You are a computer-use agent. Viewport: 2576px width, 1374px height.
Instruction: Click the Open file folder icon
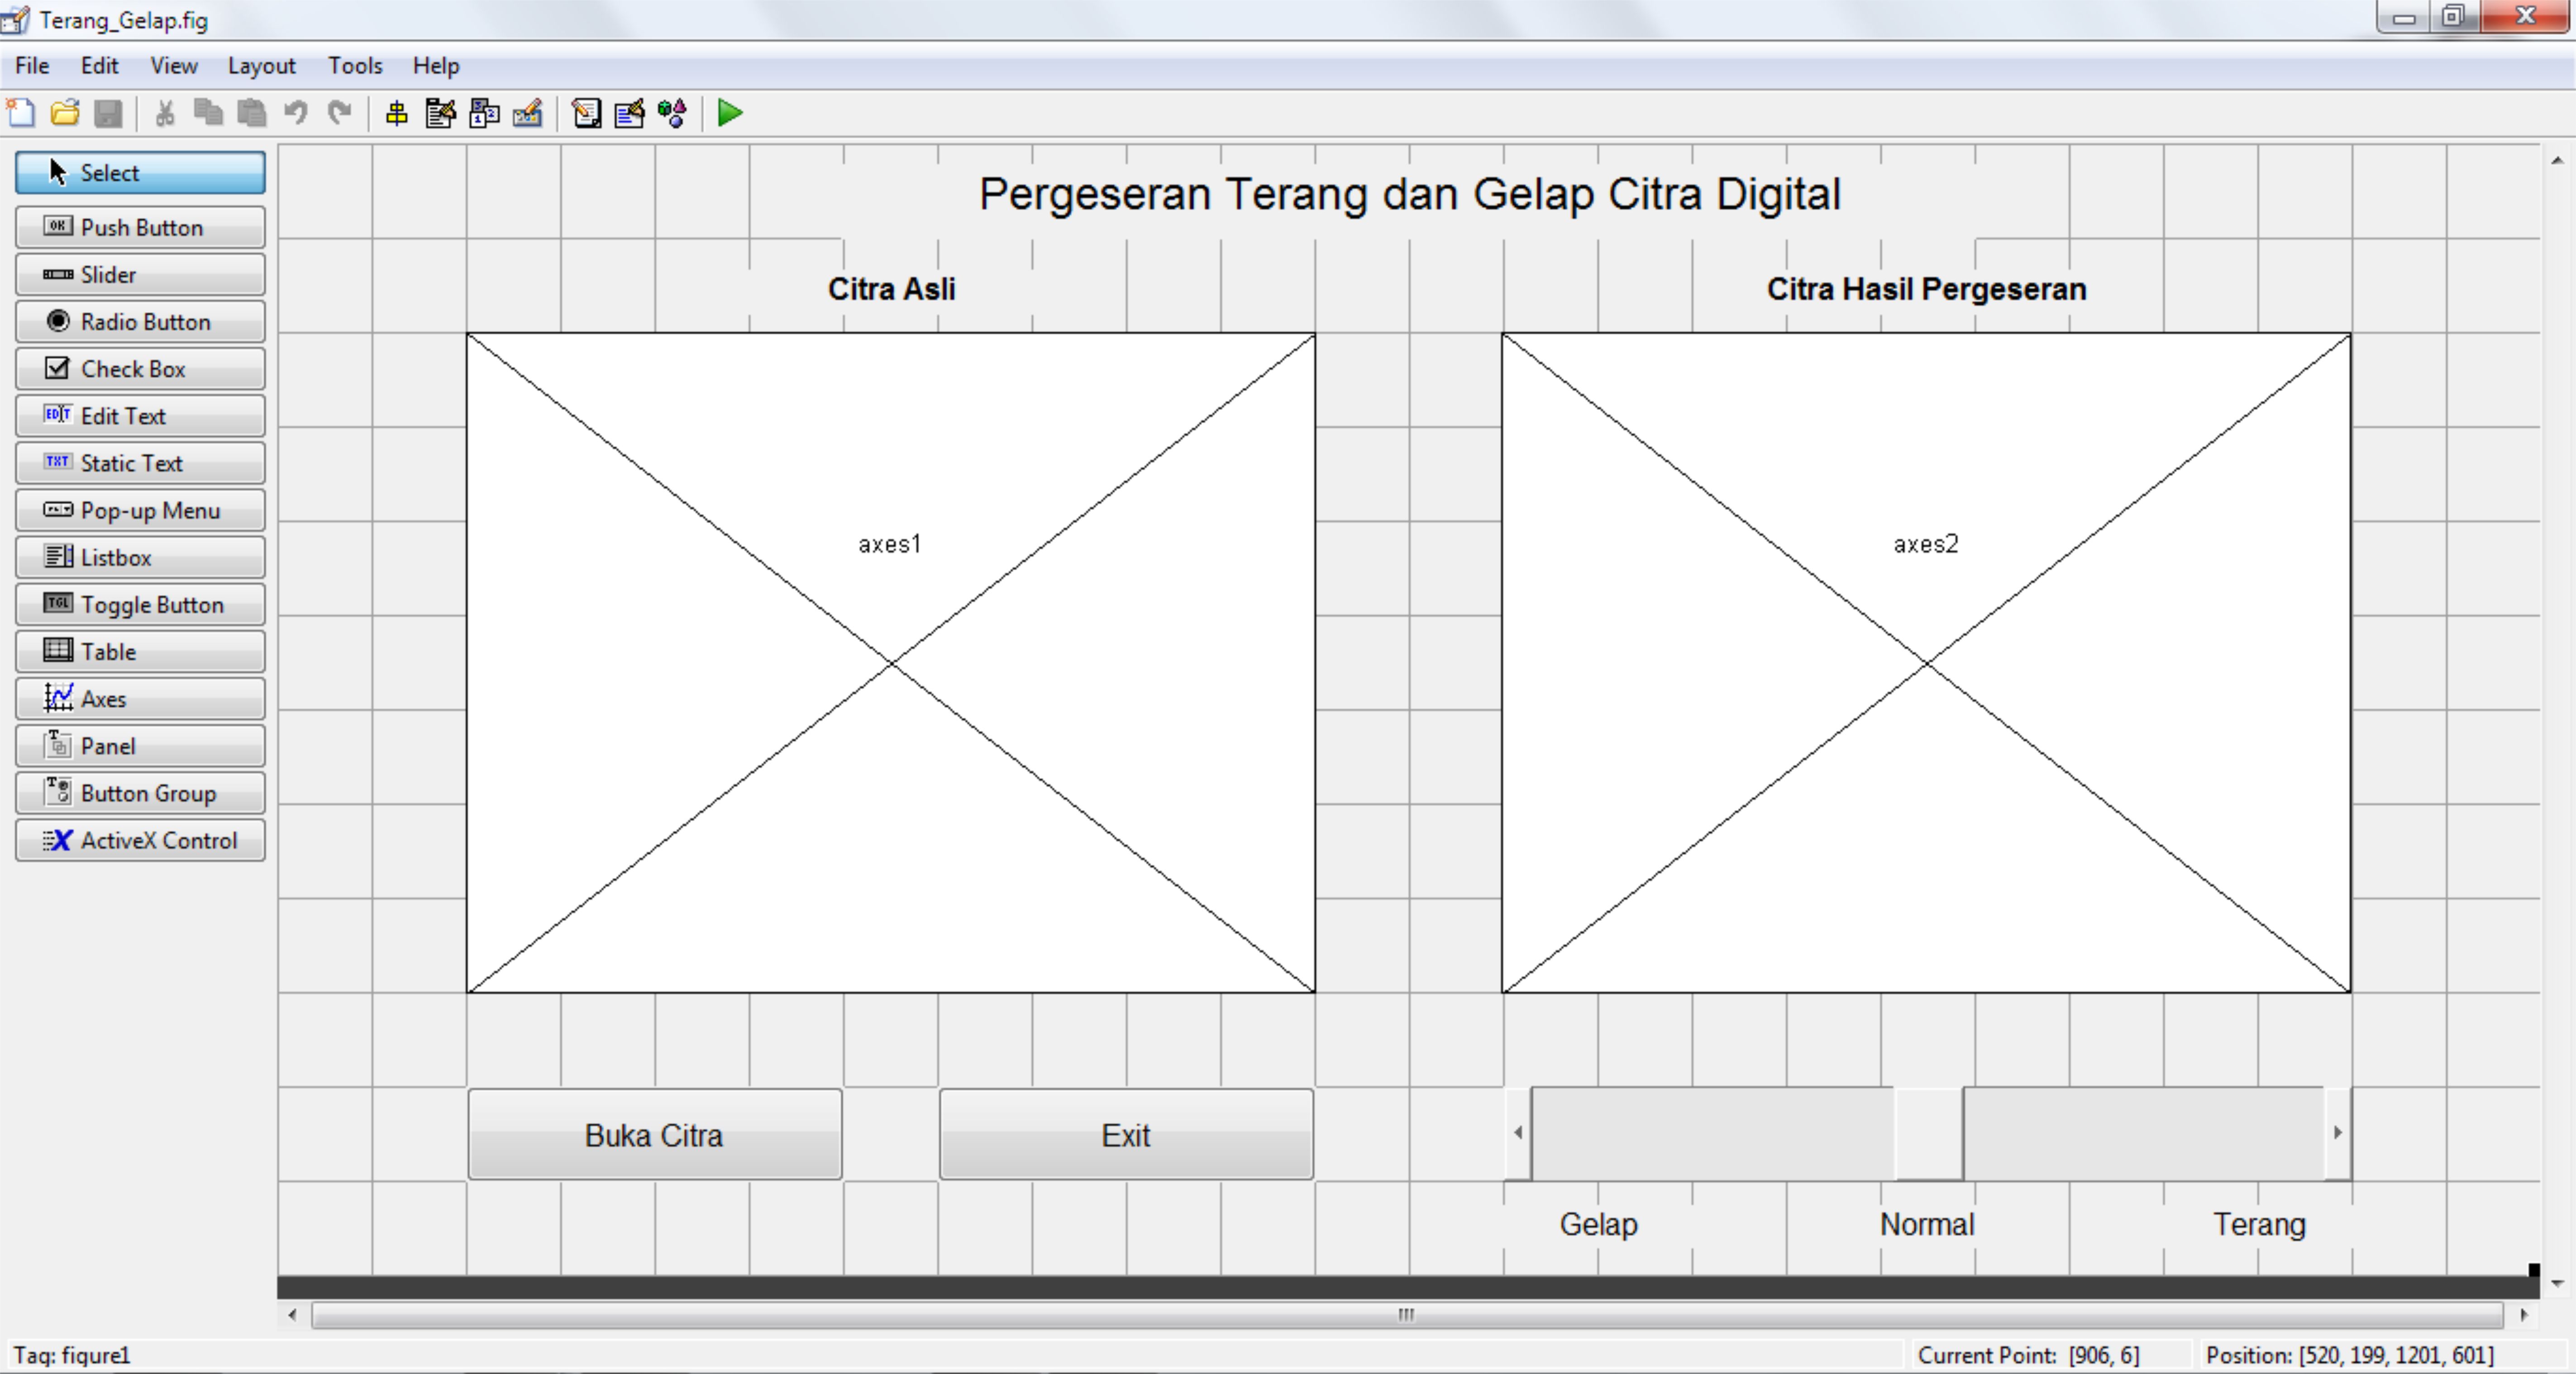click(65, 113)
